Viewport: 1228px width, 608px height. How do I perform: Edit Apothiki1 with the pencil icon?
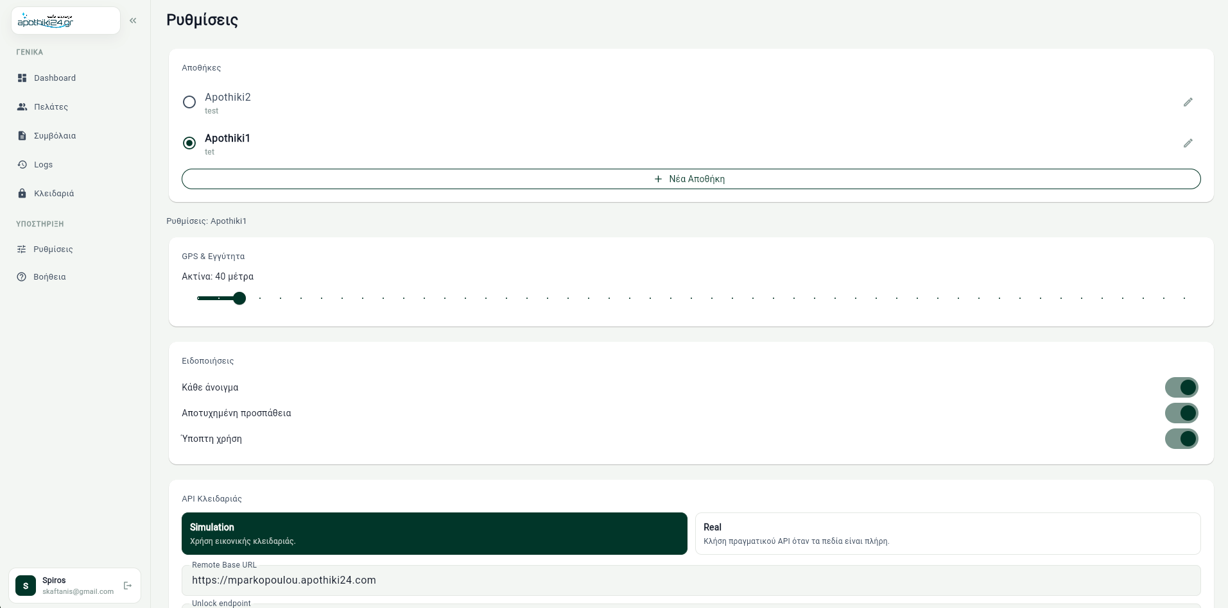pyautogui.click(x=1188, y=143)
